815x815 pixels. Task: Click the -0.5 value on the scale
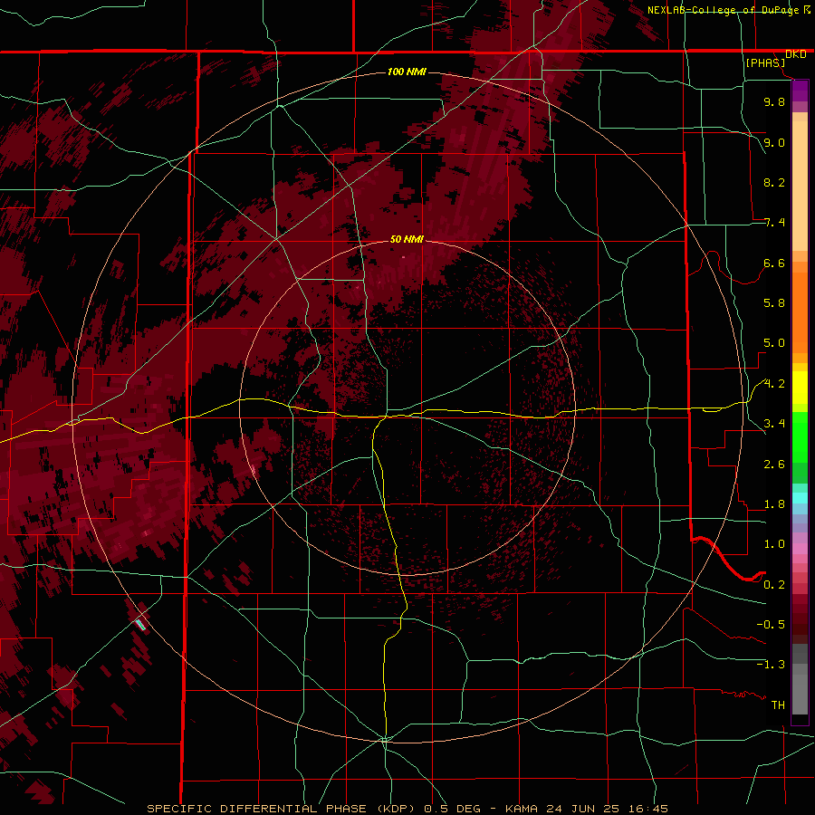click(x=771, y=625)
